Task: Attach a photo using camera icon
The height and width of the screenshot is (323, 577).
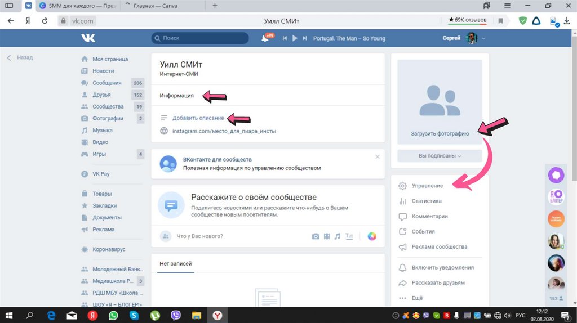Action: [x=316, y=236]
